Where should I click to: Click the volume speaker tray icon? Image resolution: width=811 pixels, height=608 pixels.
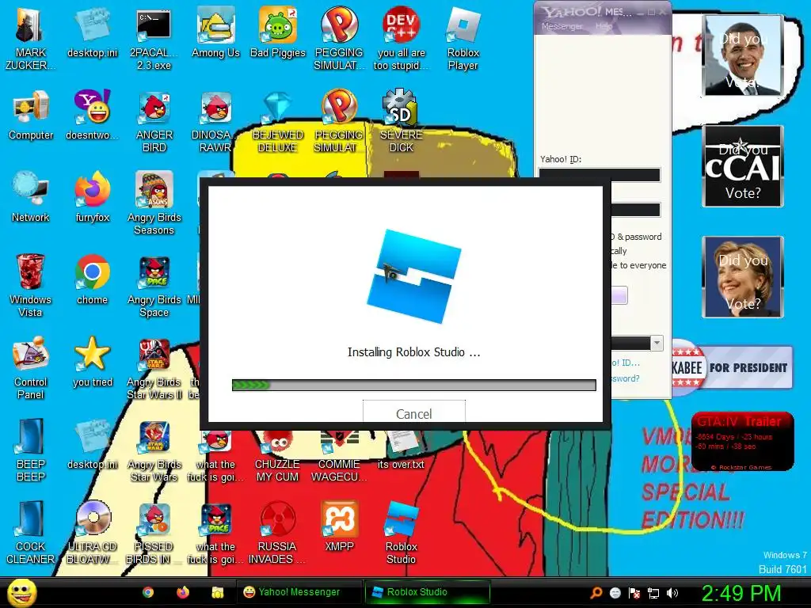pos(672,593)
